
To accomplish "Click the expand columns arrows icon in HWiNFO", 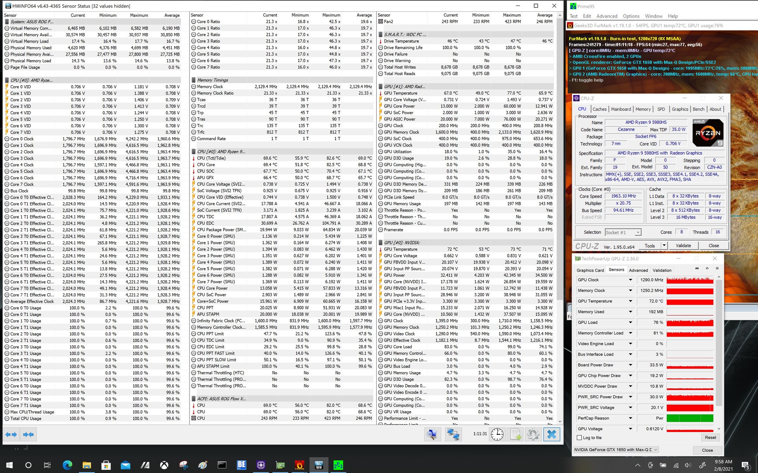I will [11, 434].
